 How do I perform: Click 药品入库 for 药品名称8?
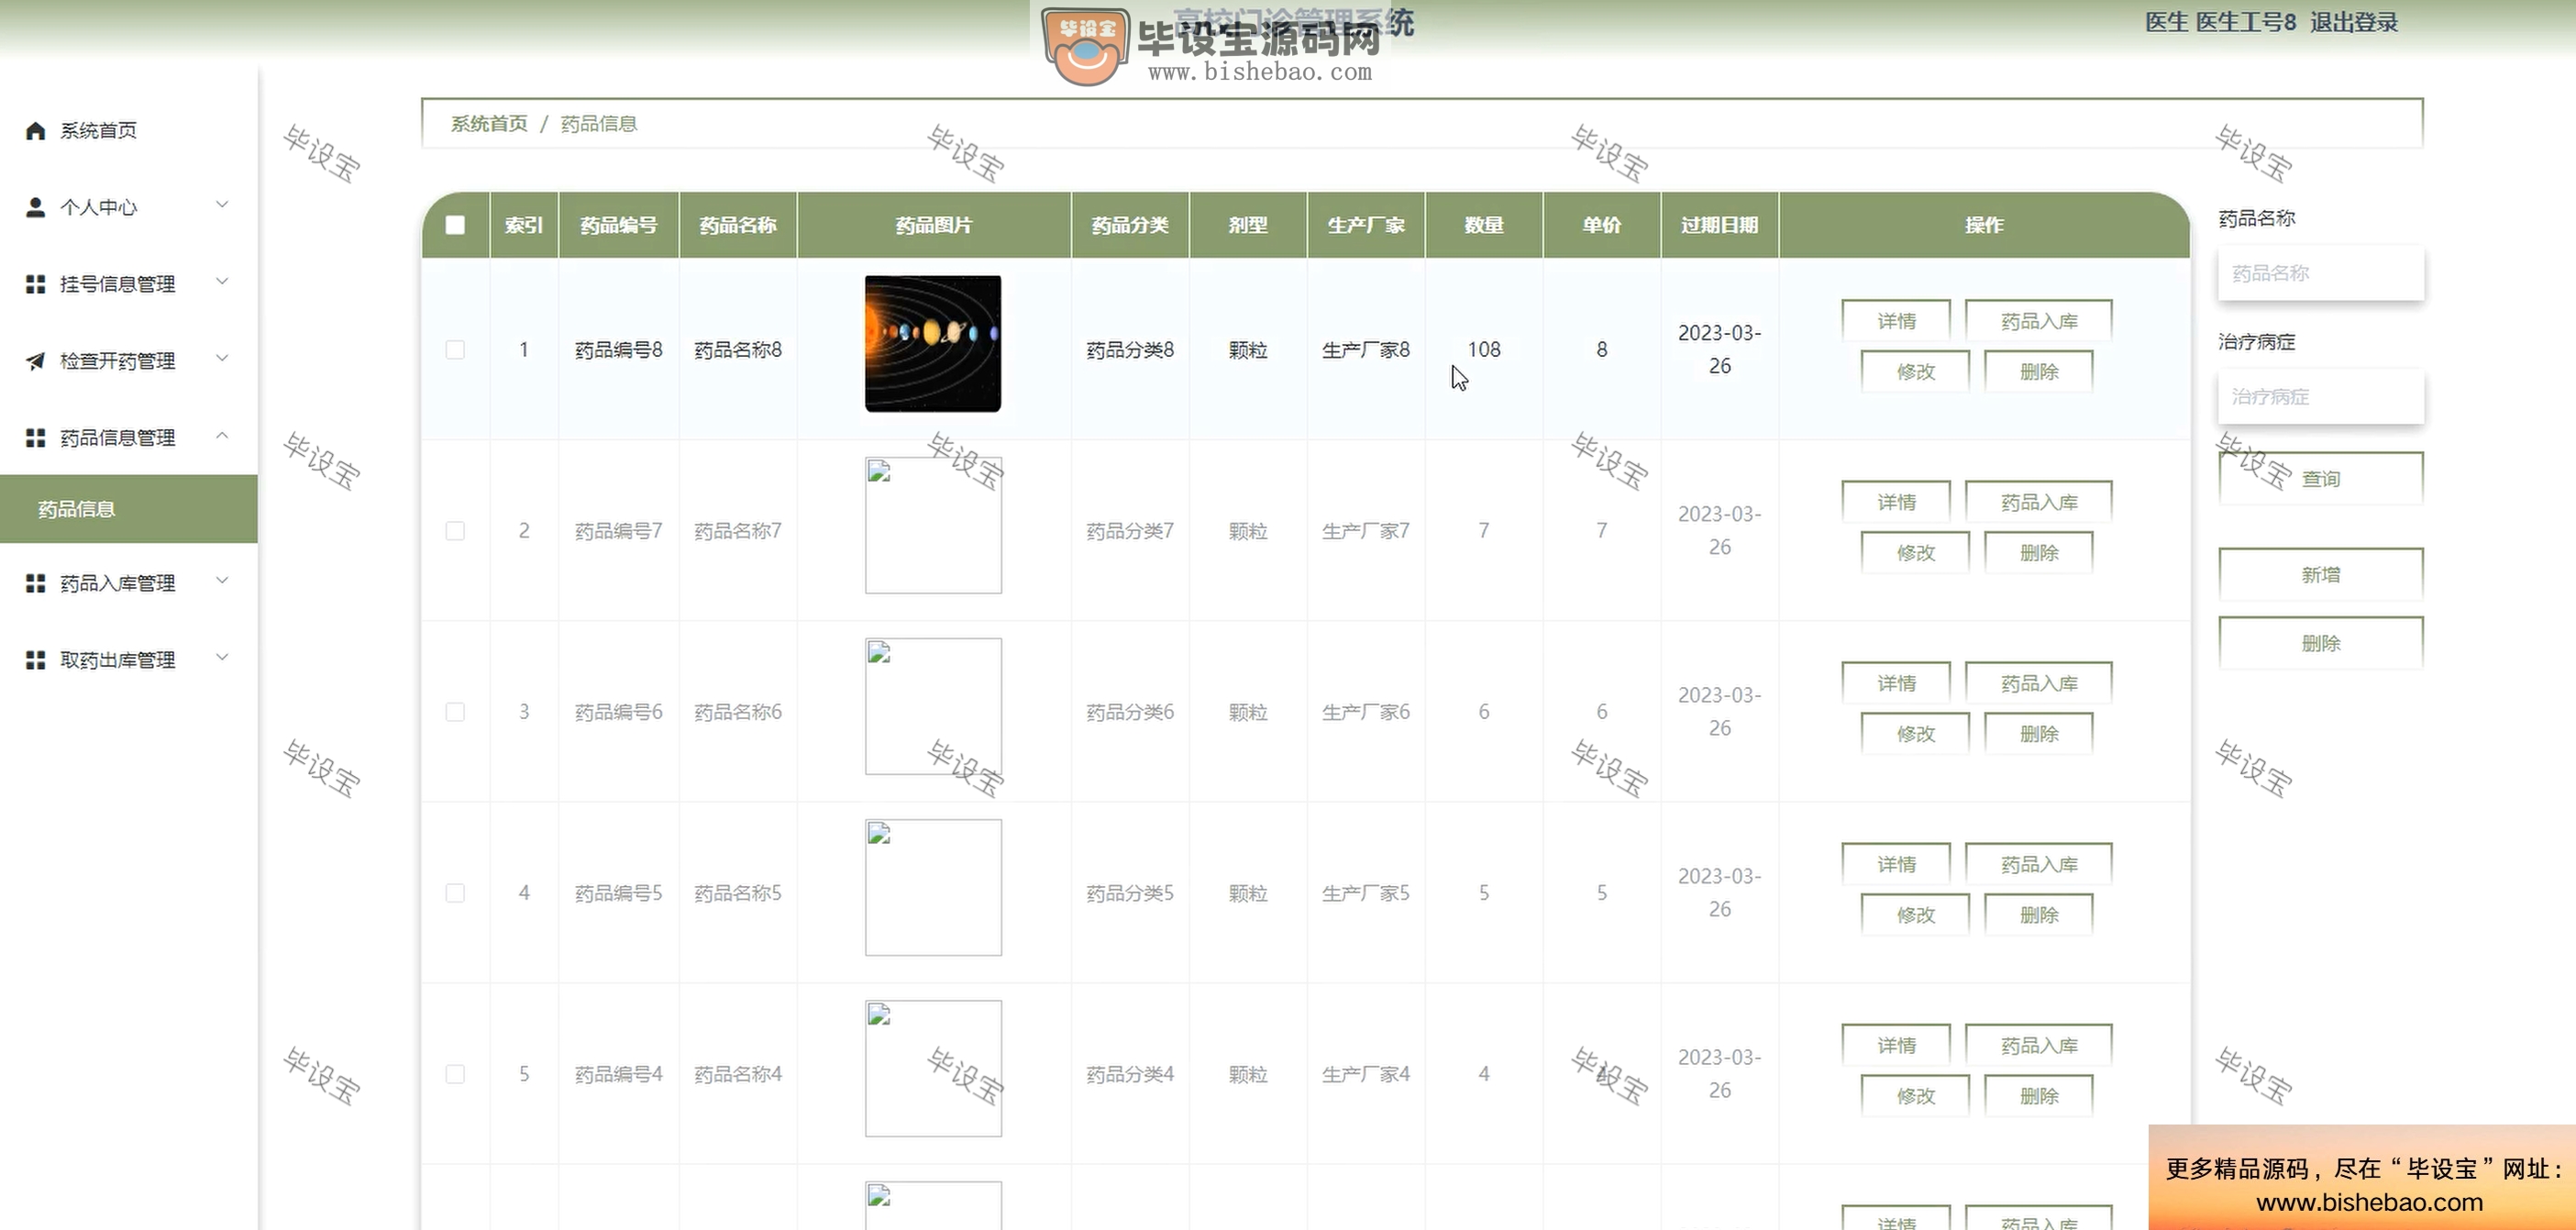(x=2039, y=321)
